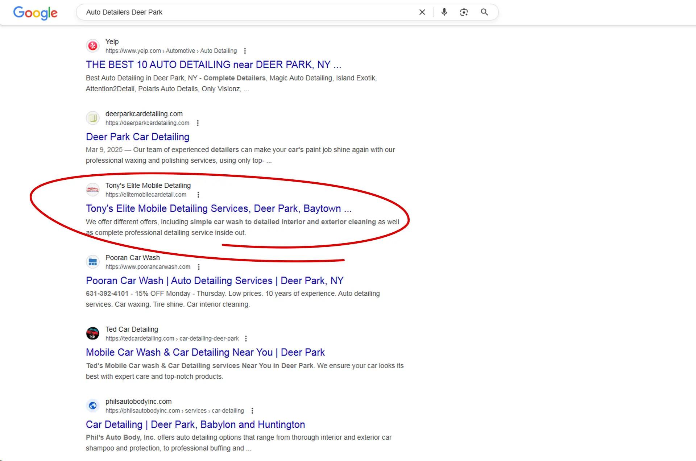Screen dimensions: 696x461
Task: Open more options for Pooran Car Wash result
Action: (x=199, y=267)
